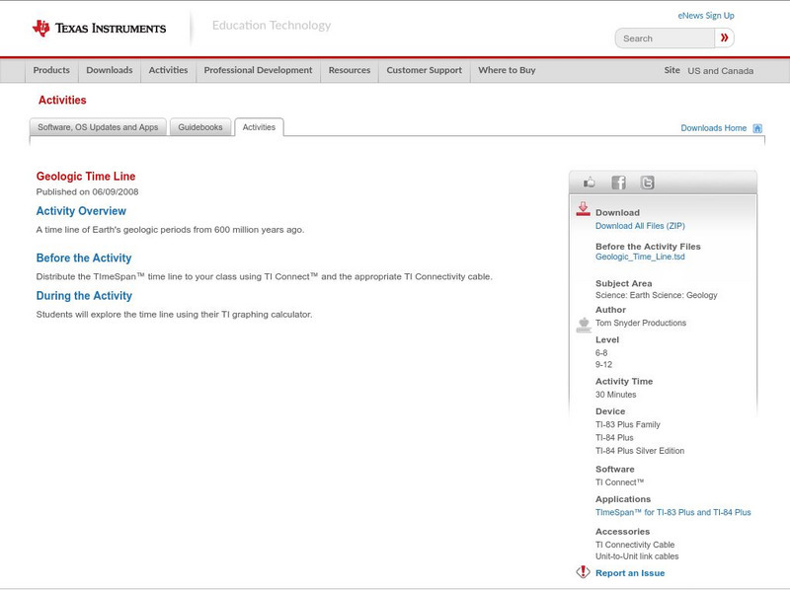Select the Activities tab
The width and height of the screenshot is (790, 590).
[x=259, y=127]
